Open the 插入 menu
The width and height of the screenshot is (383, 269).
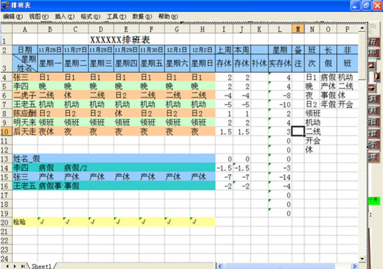click(x=64, y=16)
